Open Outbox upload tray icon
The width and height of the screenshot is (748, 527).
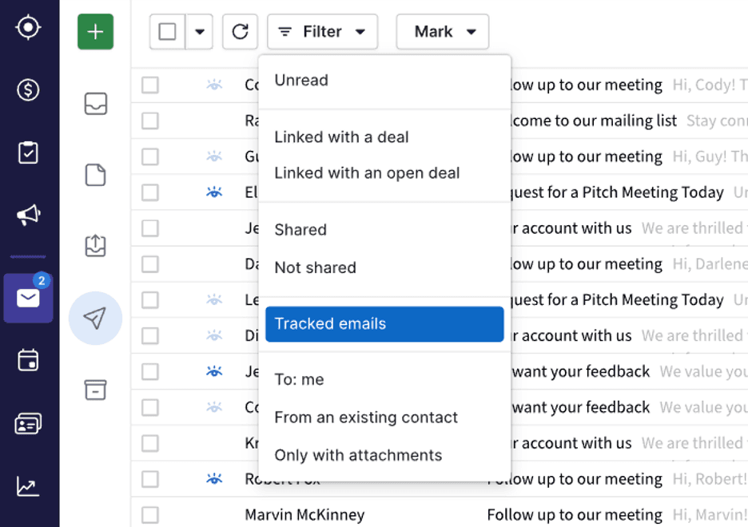click(95, 246)
